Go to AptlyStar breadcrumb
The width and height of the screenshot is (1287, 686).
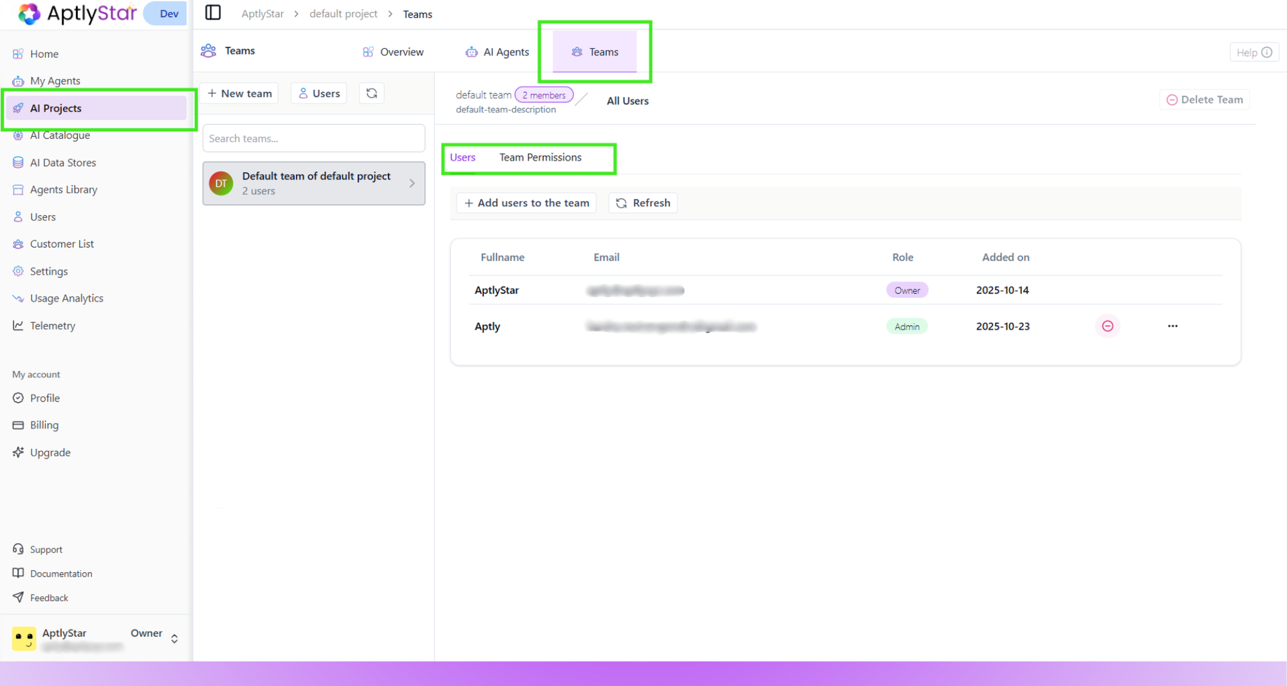[263, 14]
